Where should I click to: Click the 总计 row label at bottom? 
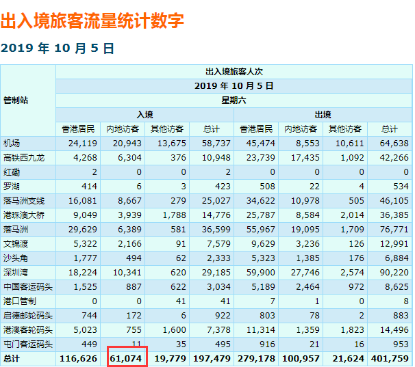pos(12,359)
